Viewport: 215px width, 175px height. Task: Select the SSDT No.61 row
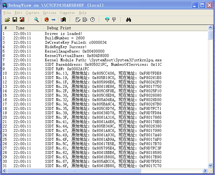105,148
